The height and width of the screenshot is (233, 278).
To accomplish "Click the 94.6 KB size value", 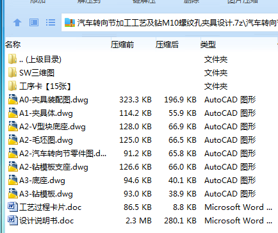I will tap(138, 181).
